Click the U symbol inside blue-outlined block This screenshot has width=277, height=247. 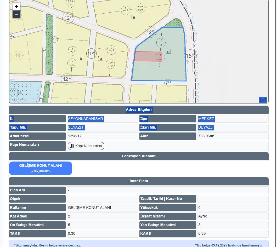tap(168, 51)
